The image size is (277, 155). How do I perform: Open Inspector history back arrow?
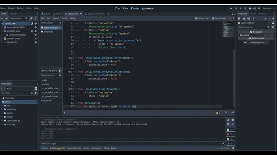click(265, 19)
